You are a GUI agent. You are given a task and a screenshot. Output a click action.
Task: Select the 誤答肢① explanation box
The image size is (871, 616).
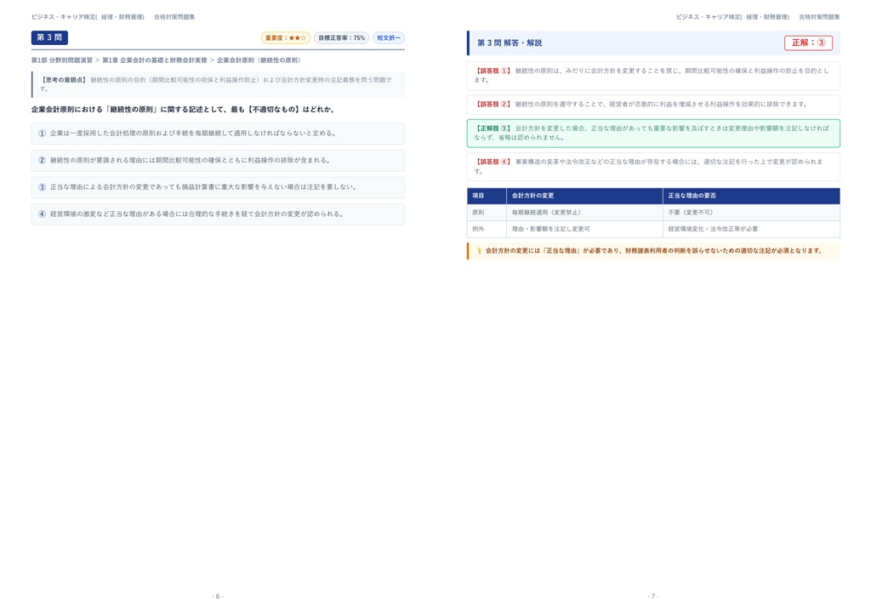[x=653, y=76]
